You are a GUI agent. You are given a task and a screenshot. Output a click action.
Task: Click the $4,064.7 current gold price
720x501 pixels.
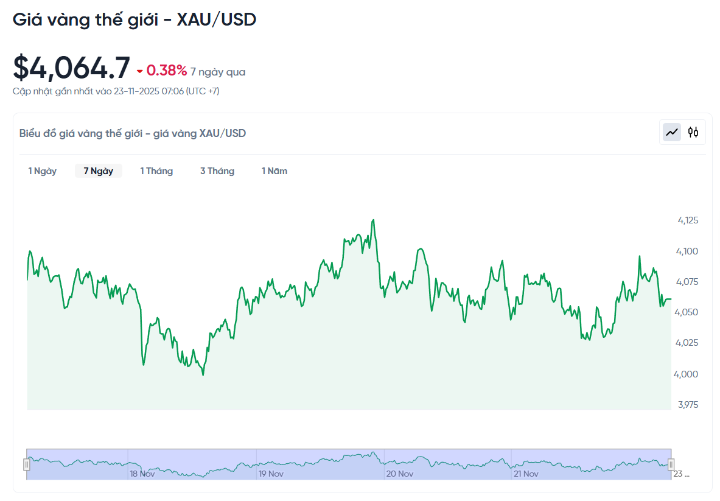pos(72,68)
